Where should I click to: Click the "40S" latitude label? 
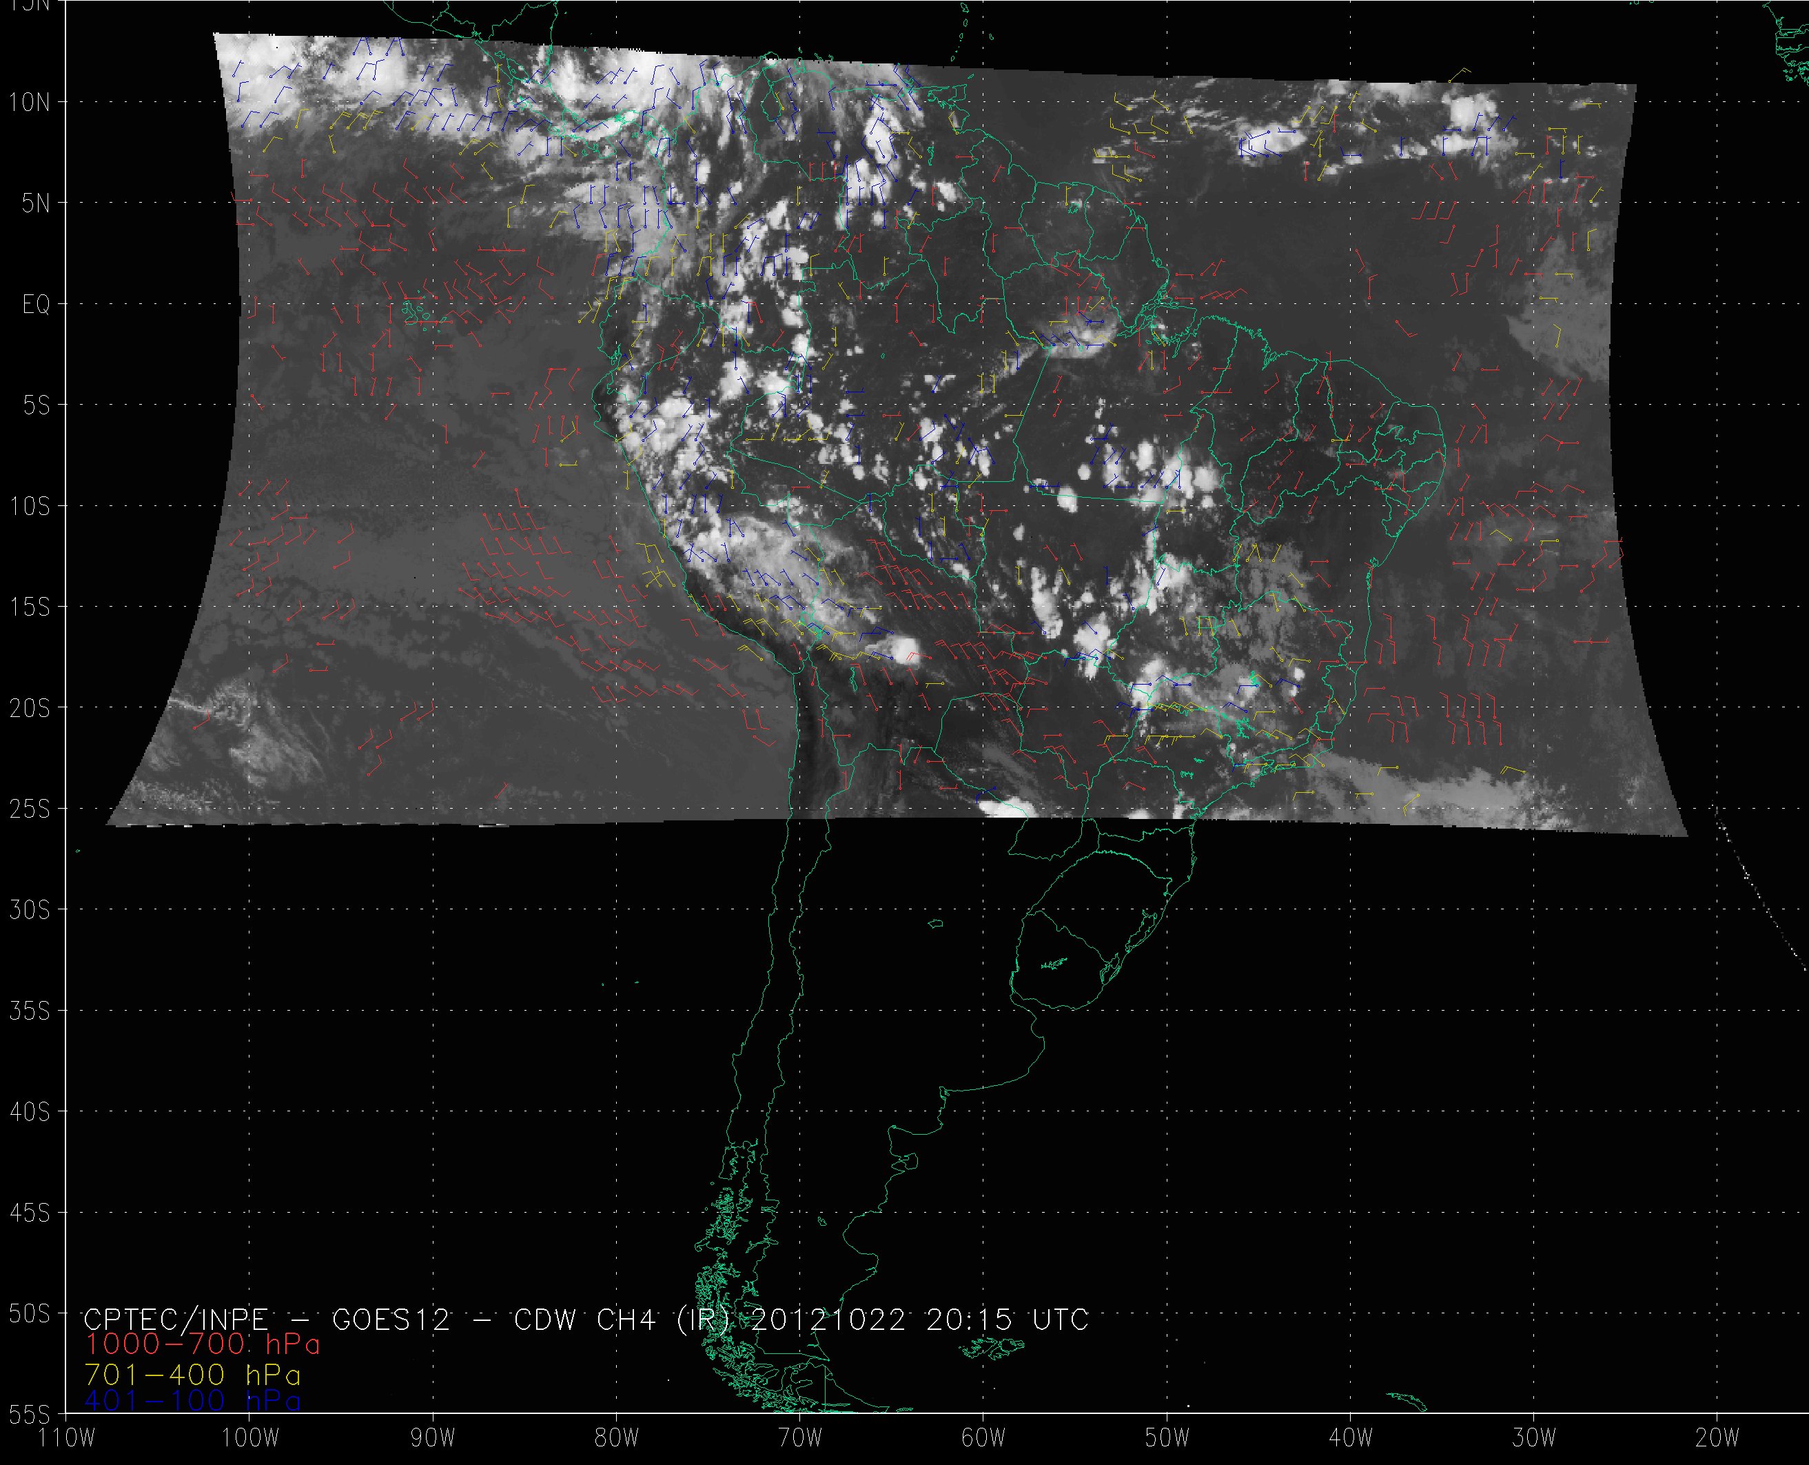pyautogui.click(x=30, y=1112)
